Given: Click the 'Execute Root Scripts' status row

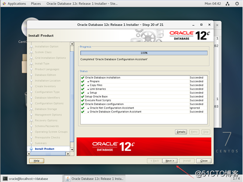Looking at the screenshot, I should tap(144, 100).
